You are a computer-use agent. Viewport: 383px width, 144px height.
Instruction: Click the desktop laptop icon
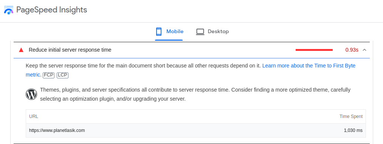(x=200, y=32)
